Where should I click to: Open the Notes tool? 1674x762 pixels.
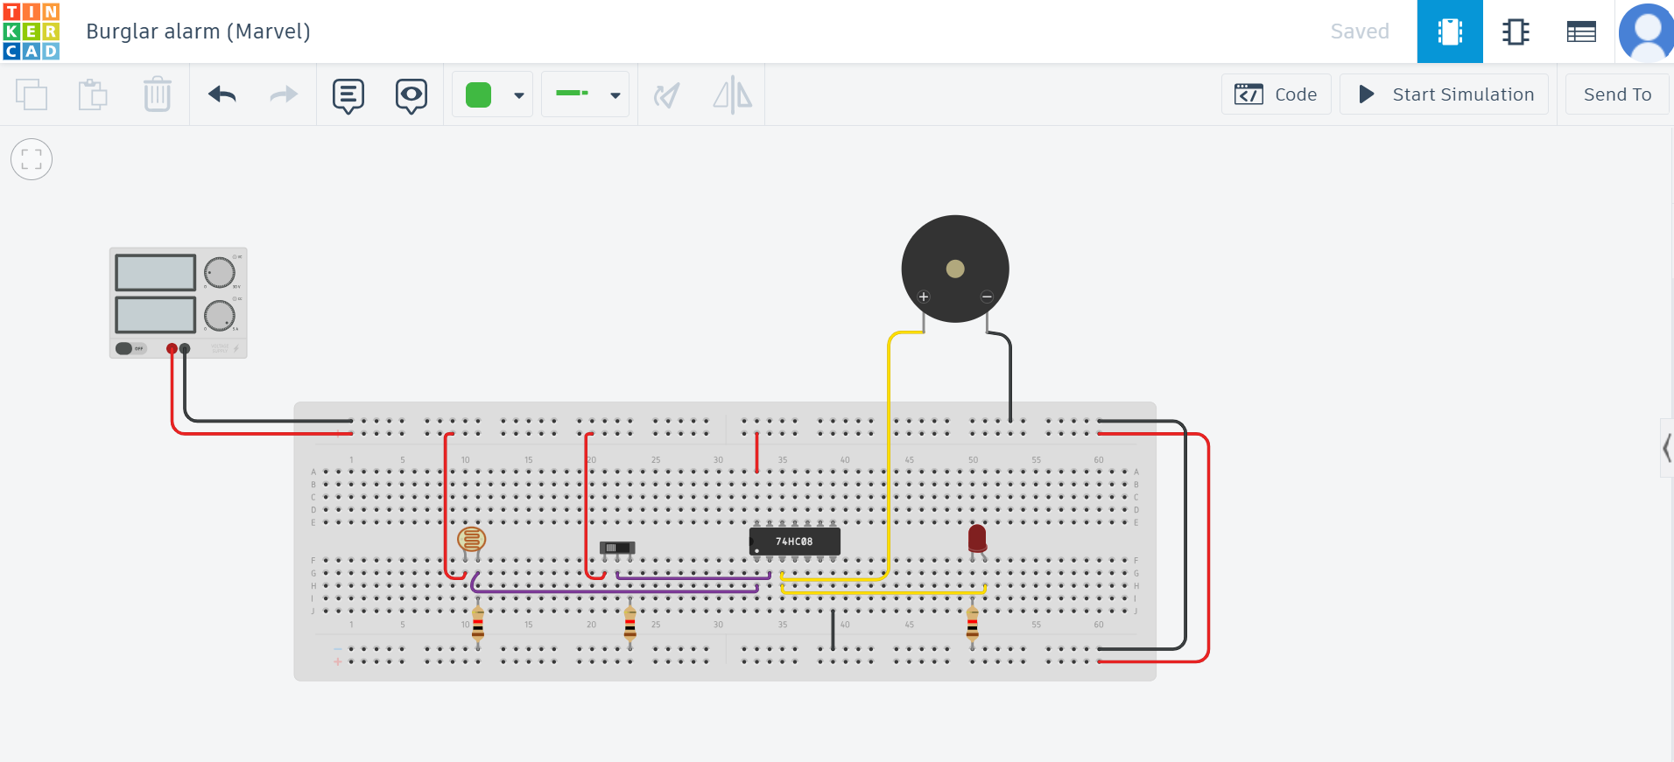(x=348, y=95)
